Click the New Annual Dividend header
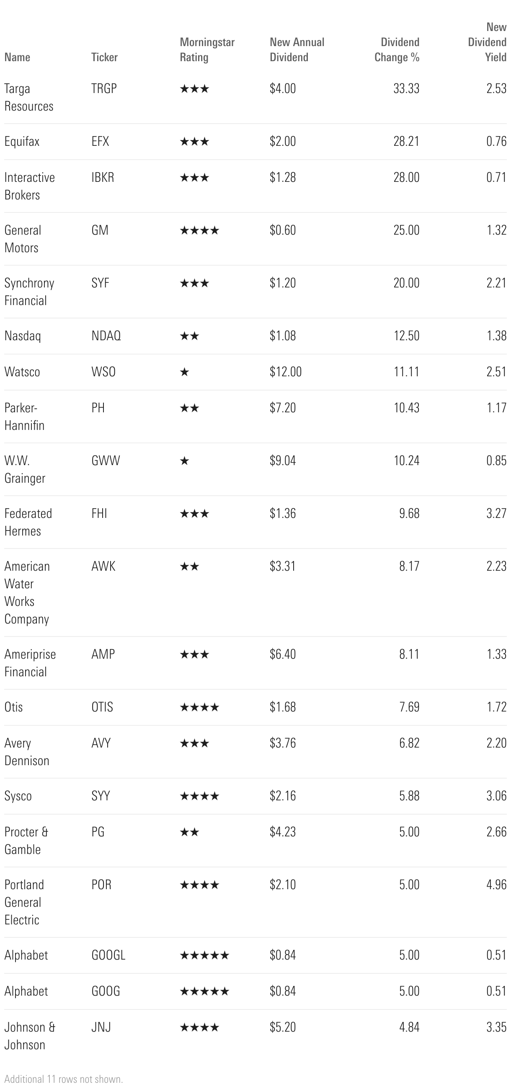Screen dimensions: 511x1092 pos(297,49)
